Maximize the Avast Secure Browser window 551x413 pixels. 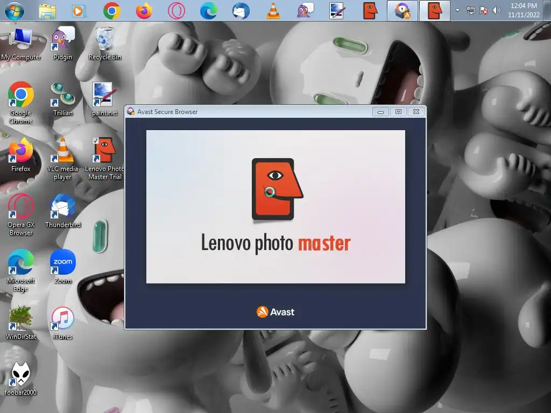[398, 112]
